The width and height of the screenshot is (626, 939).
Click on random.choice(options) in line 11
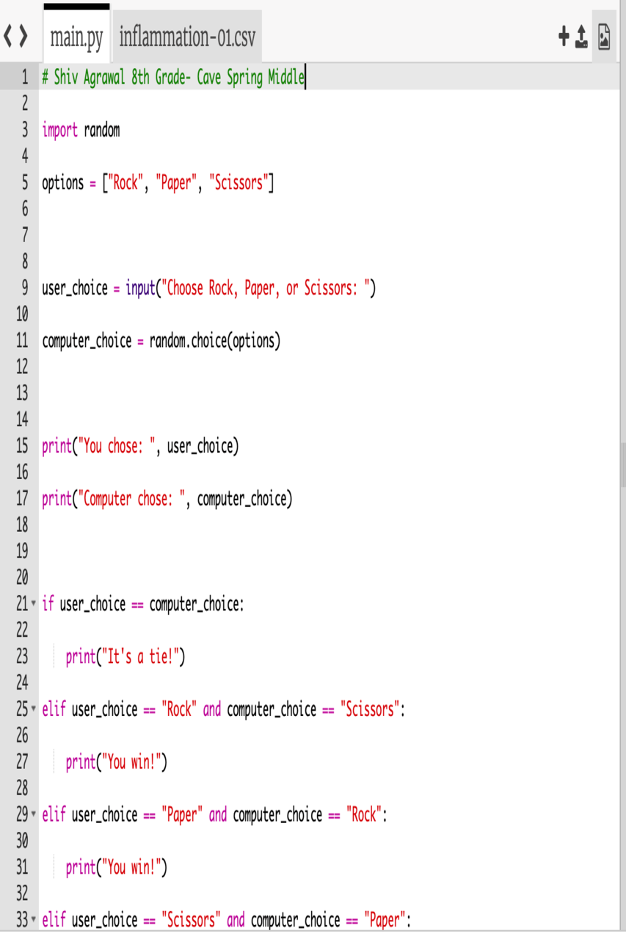214,341
